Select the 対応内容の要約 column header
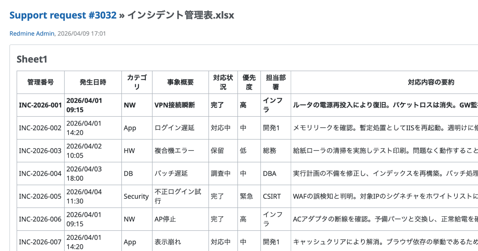Screen dimensions: 478x251 coord(431,82)
